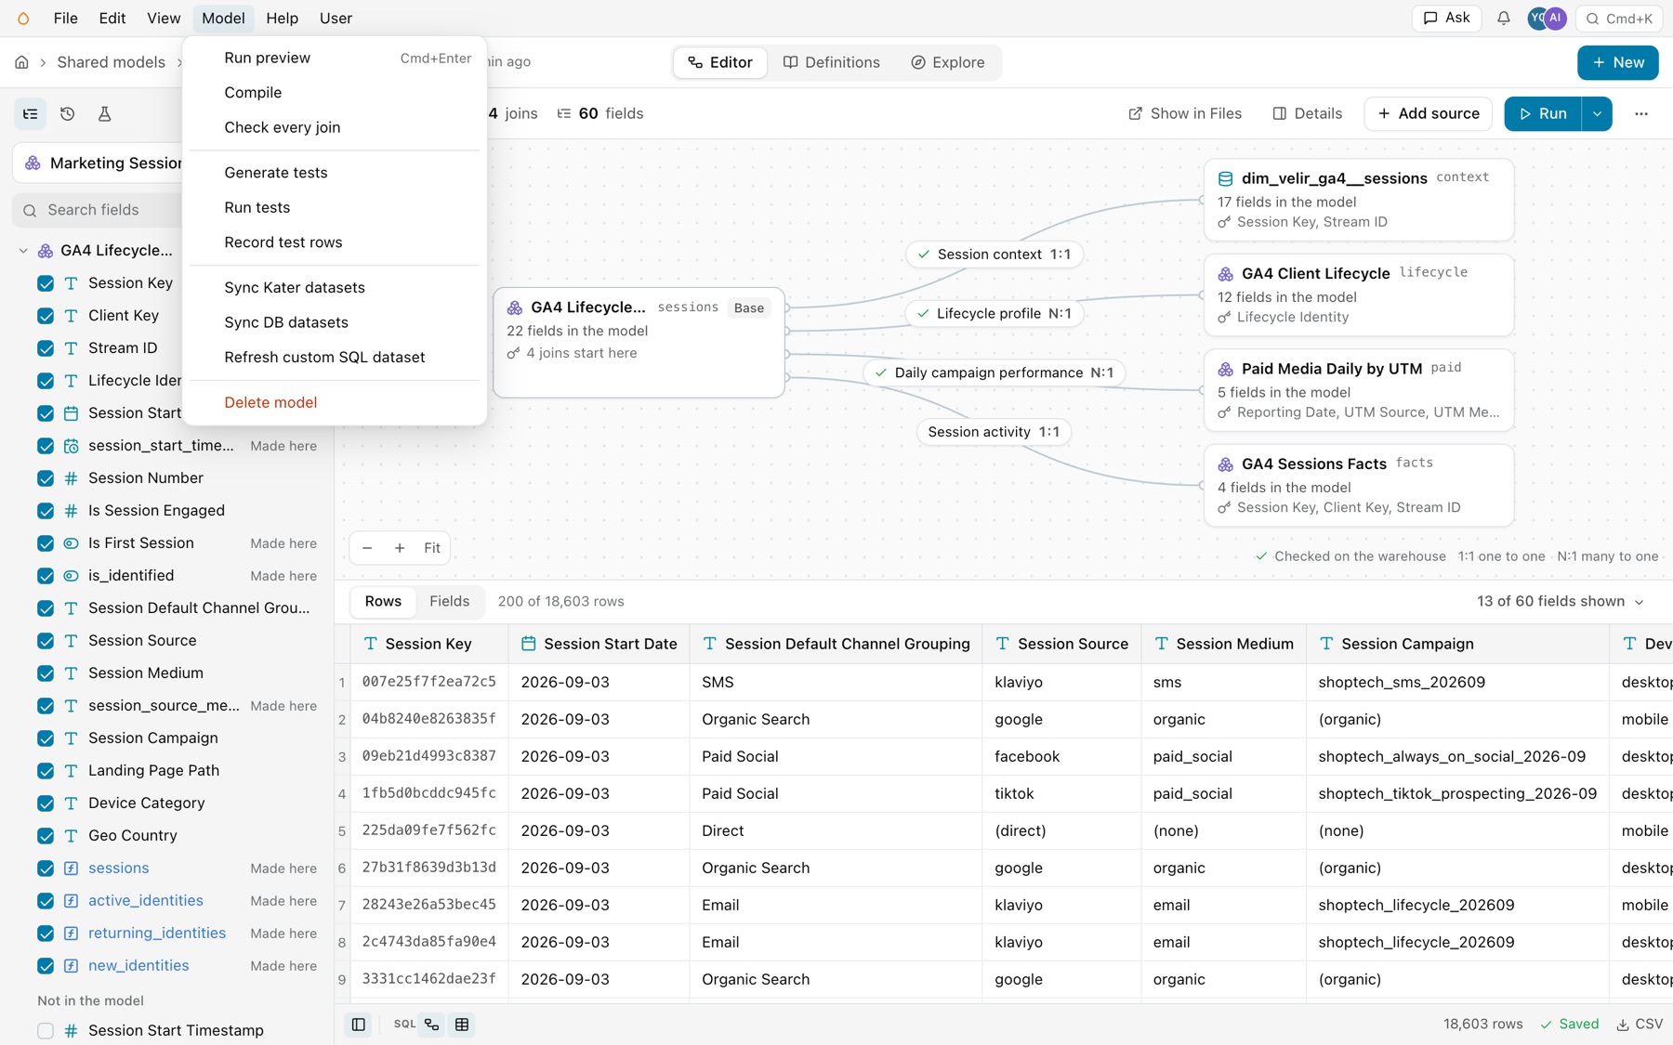Open the Fields tab in results
This screenshot has width=1673, height=1045.
pos(449,601)
